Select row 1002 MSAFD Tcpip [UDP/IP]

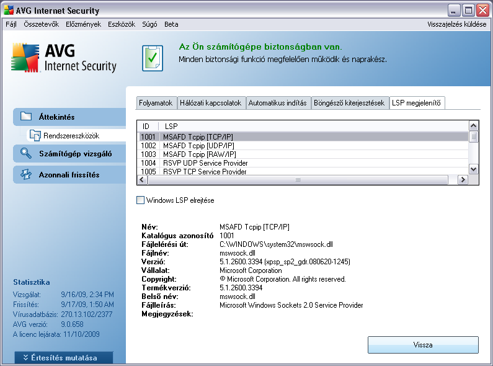point(303,146)
